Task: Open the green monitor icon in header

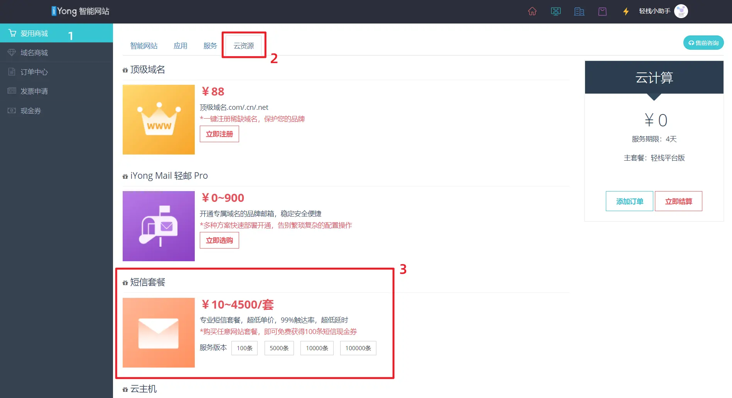Action: pyautogui.click(x=556, y=12)
